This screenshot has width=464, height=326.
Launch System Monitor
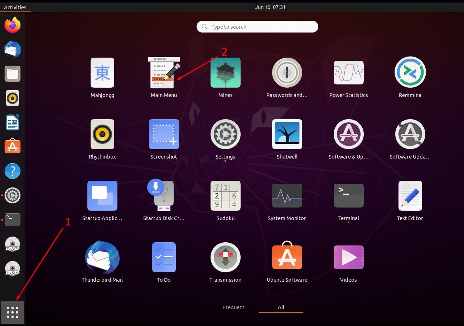pyautogui.click(x=287, y=196)
